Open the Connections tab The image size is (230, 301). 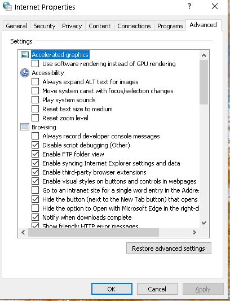tap(134, 26)
